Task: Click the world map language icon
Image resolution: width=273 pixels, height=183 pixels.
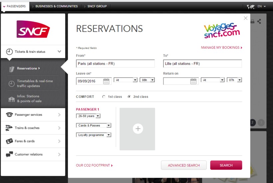Action: coord(251,7)
